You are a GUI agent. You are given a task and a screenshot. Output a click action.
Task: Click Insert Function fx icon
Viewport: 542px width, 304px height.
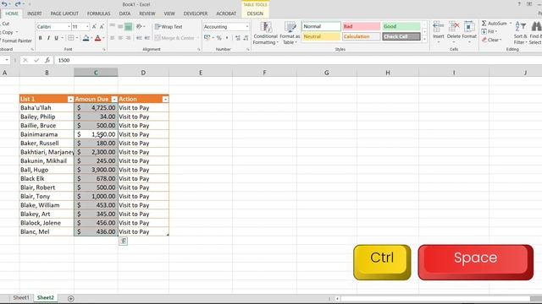(47, 60)
